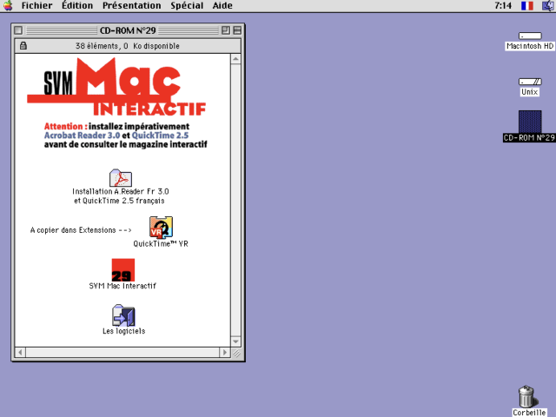Select the Unix volume icon on desktop

pos(530,82)
